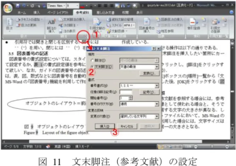The width and height of the screenshot is (236, 166).
Task: Click 相互参照 in the ribbon
Action: tap(165, 31)
